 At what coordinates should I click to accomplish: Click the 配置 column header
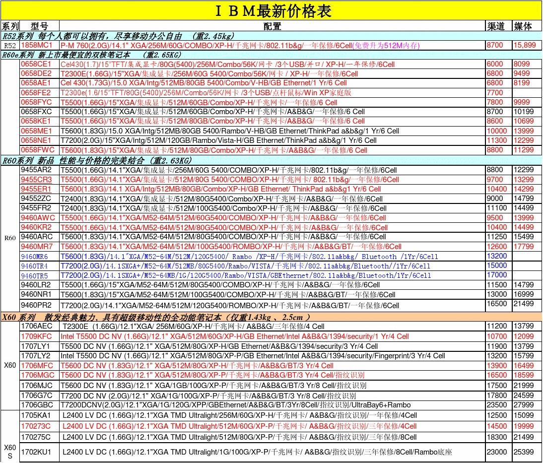tap(272, 26)
